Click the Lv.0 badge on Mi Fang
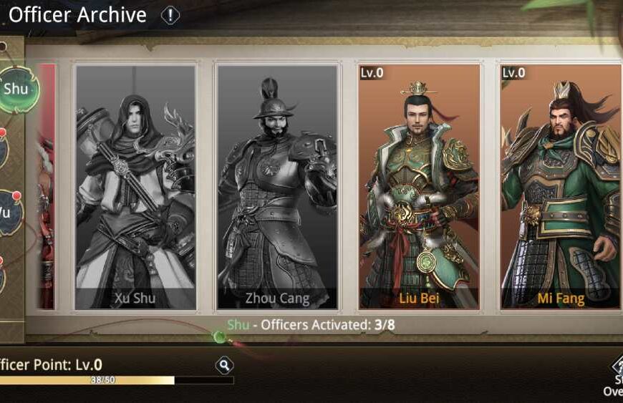Screen dimensions: 623x403 pyautogui.click(x=513, y=73)
